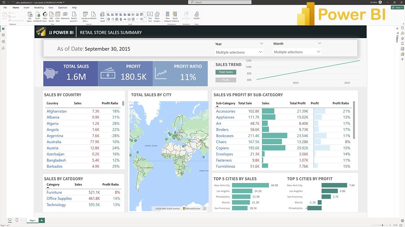Insert a New visual
Image resolution: width=405 pixels, height=227 pixels.
pos(102,17)
